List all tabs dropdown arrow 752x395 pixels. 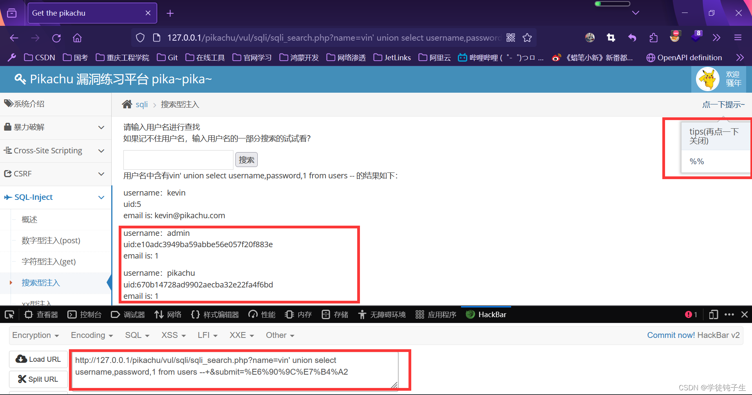click(636, 13)
